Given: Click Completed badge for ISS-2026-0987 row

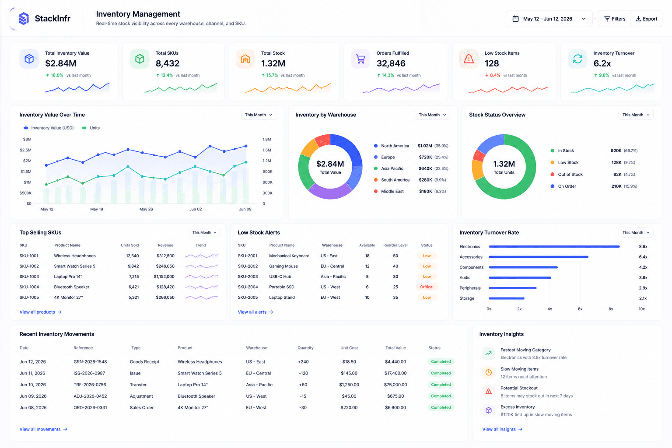Looking at the screenshot, I should pyautogui.click(x=441, y=373).
